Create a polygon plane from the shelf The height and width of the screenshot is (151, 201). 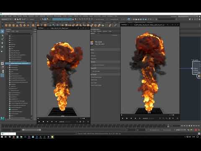tap(24, 25)
